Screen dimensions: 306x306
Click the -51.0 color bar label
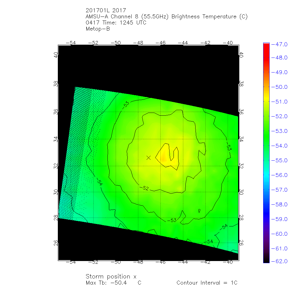tap(279, 102)
